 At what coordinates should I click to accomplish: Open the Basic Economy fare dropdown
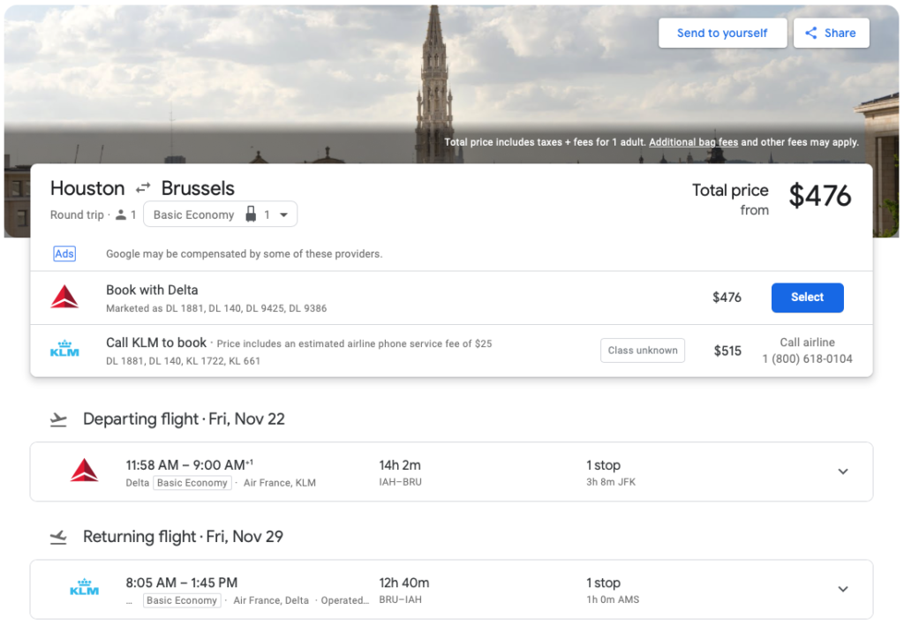click(220, 215)
